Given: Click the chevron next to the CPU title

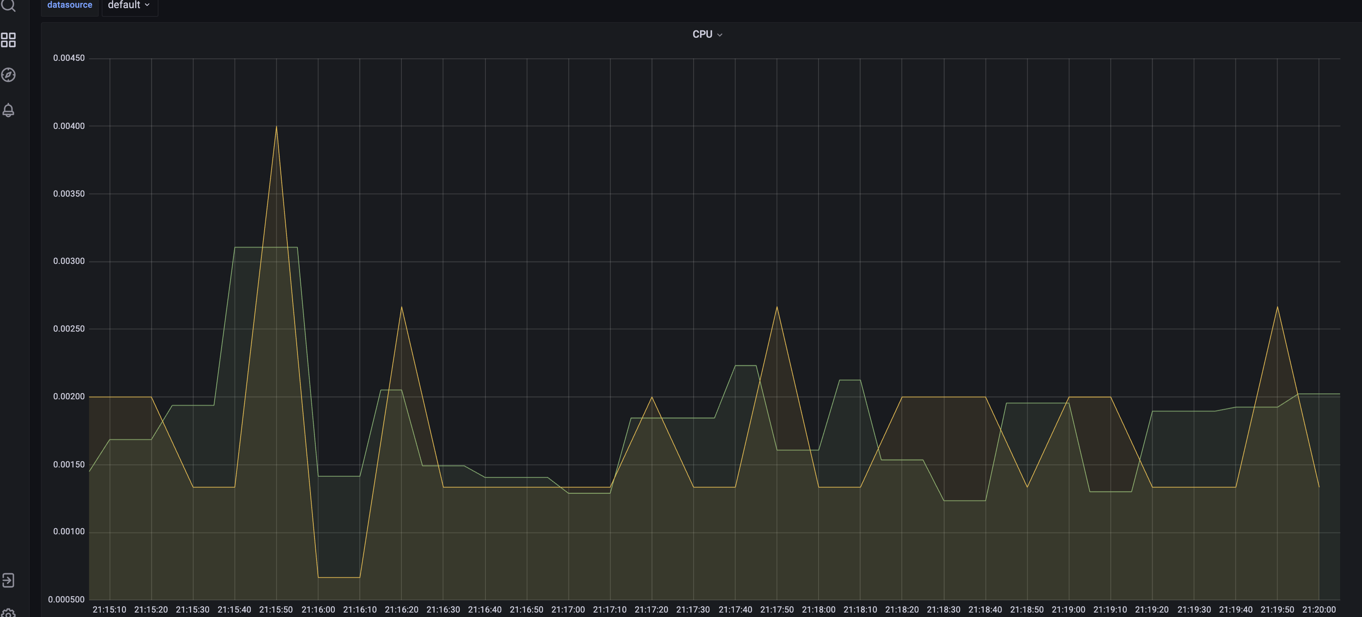Looking at the screenshot, I should (720, 35).
